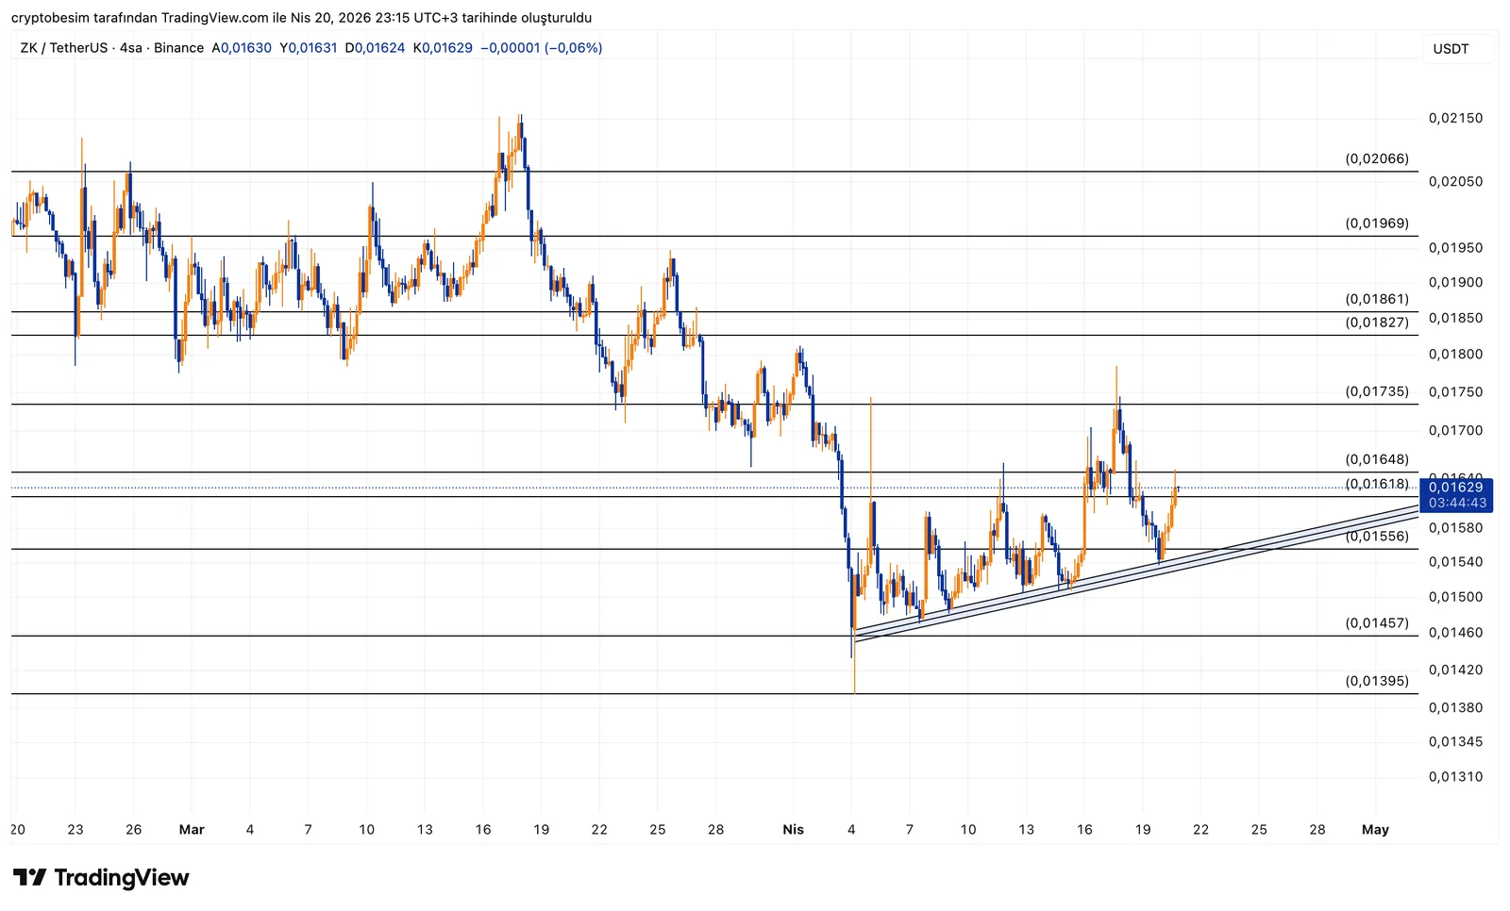Image resolution: width=1510 pixels, height=911 pixels.
Task: Click the May label on time axis
Action: [1375, 830]
